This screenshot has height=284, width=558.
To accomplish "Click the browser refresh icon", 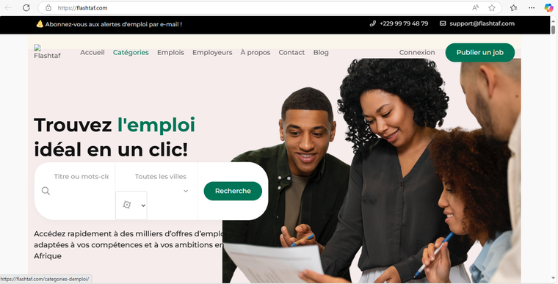I will coord(26,8).
